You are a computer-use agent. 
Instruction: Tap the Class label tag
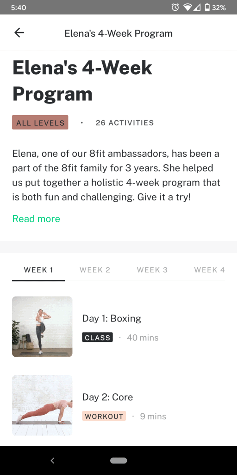97,338
